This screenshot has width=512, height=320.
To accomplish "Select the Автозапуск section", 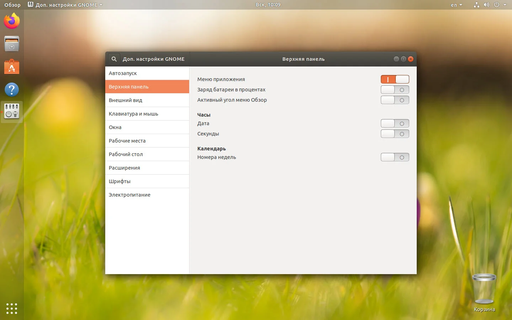I will tap(147, 73).
